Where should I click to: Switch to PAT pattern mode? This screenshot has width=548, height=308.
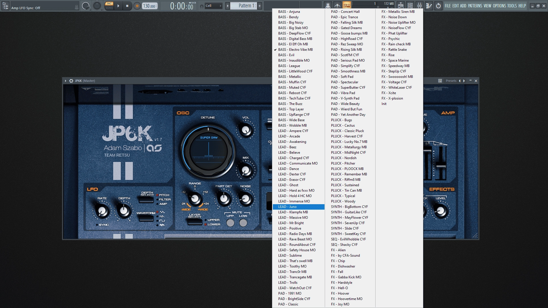click(x=109, y=4)
